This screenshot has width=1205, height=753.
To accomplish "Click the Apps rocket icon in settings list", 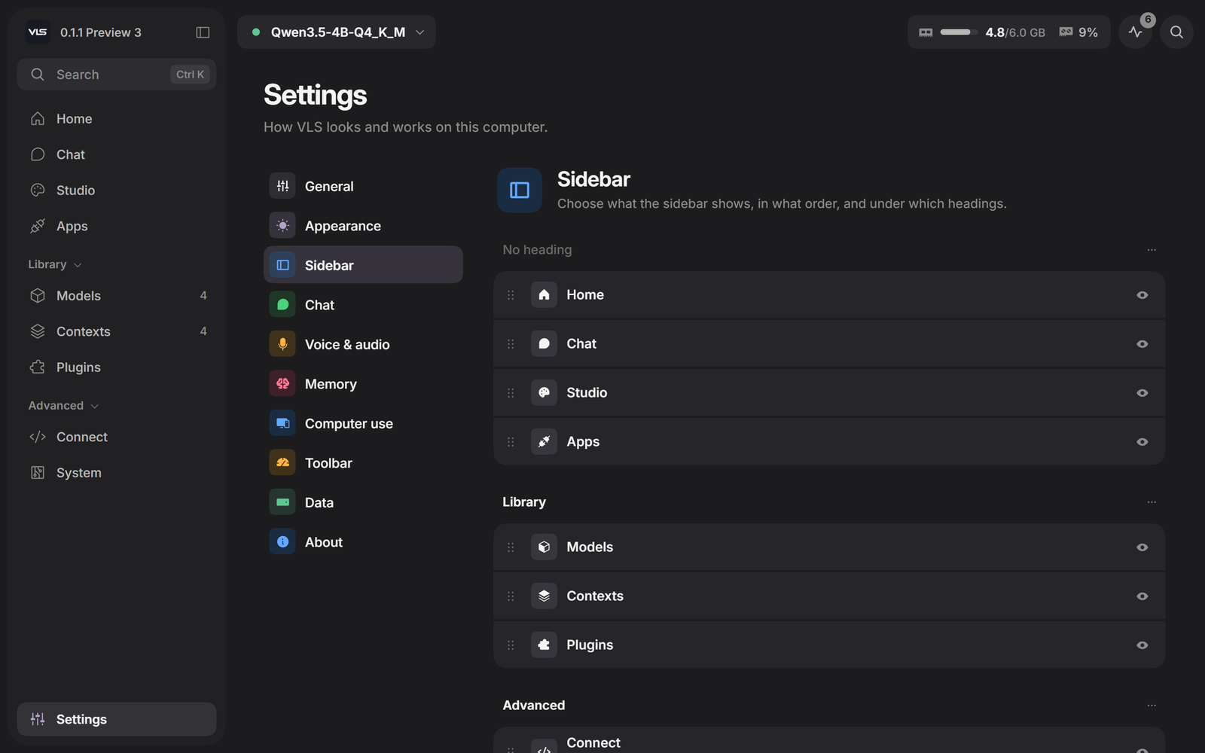I will coord(544,441).
